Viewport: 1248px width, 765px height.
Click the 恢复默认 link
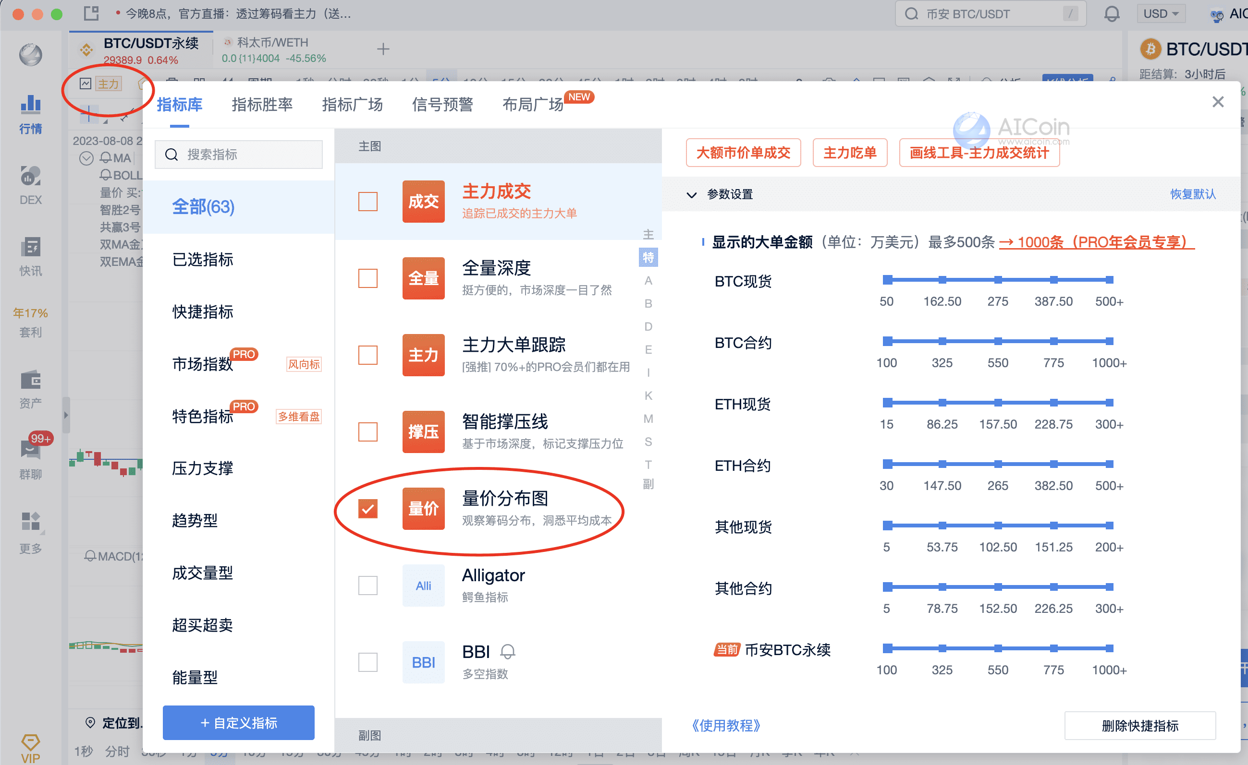coord(1193,194)
